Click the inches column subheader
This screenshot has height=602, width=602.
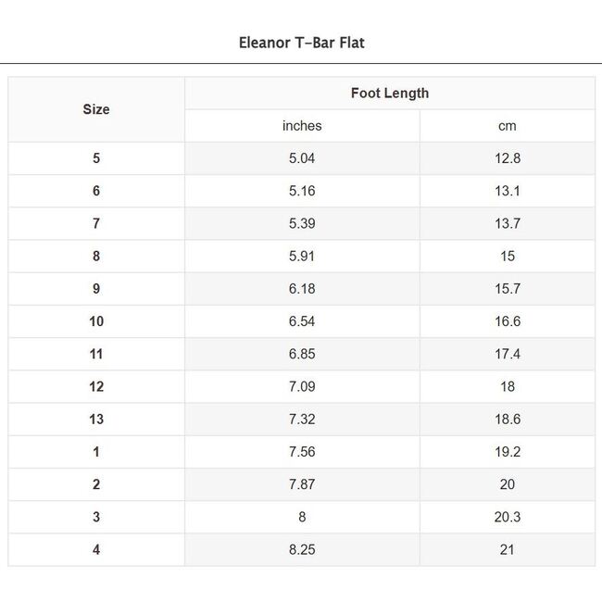click(302, 126)
